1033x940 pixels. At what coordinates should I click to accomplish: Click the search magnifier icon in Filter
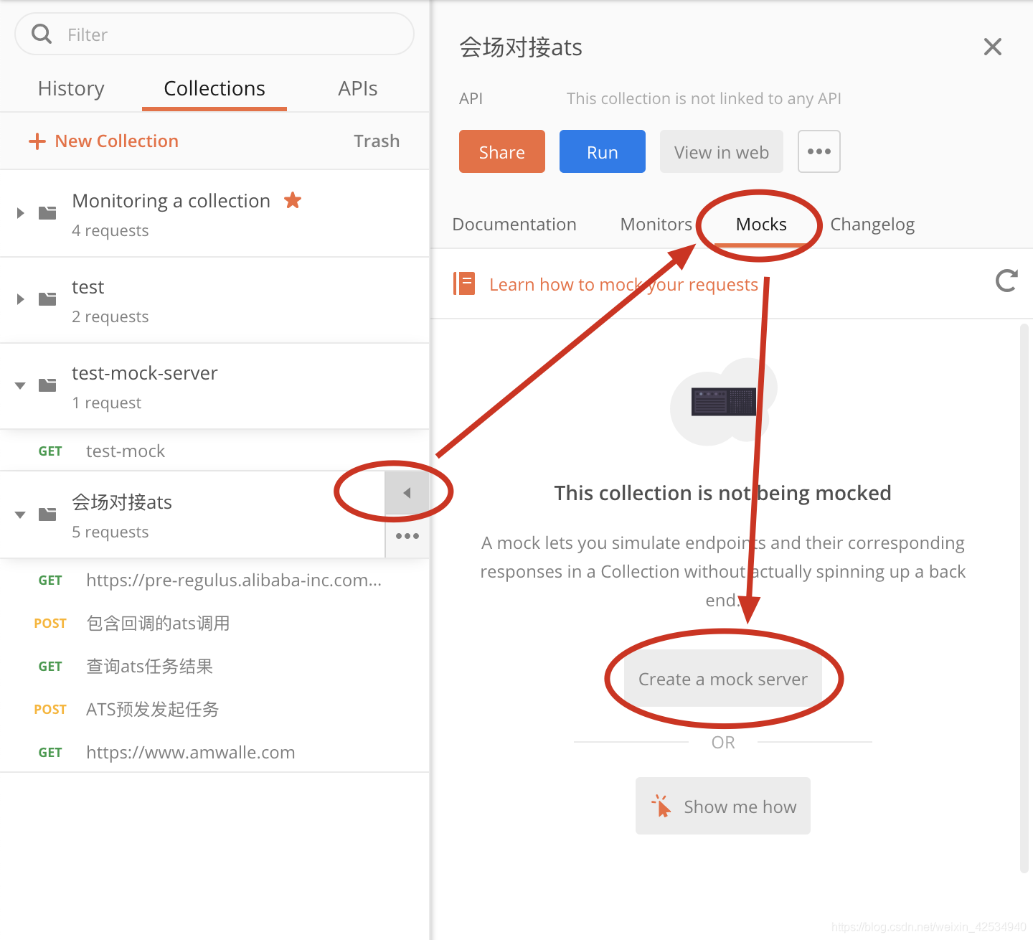pyautogui.click(x=42, y=34)
